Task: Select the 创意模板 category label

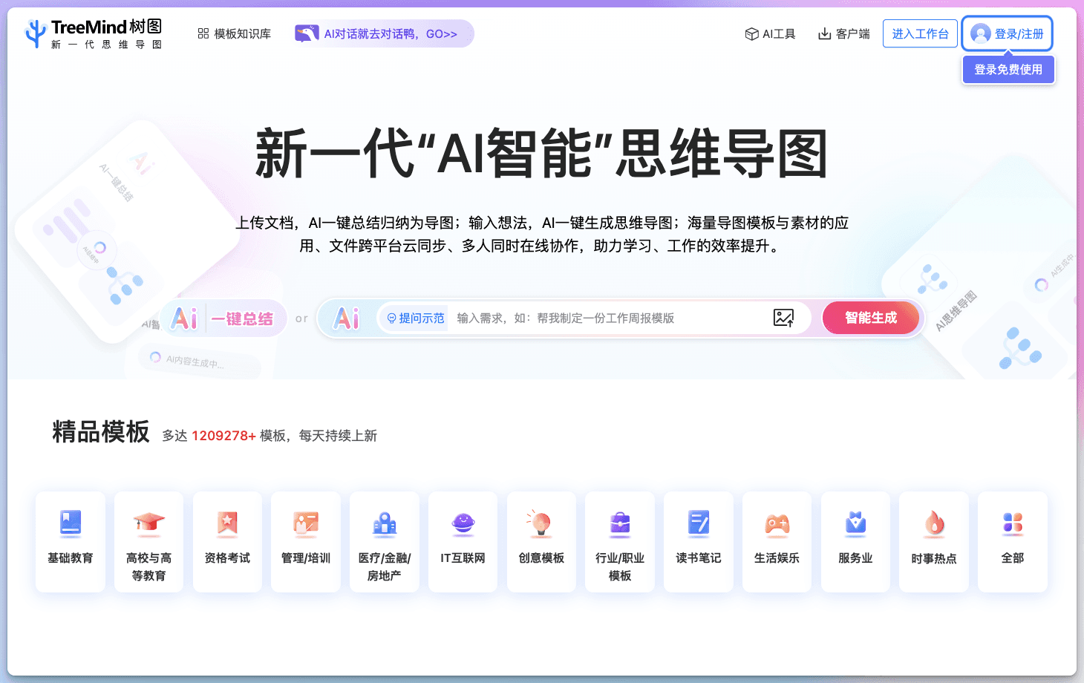Action: click(x=541, y=558)
